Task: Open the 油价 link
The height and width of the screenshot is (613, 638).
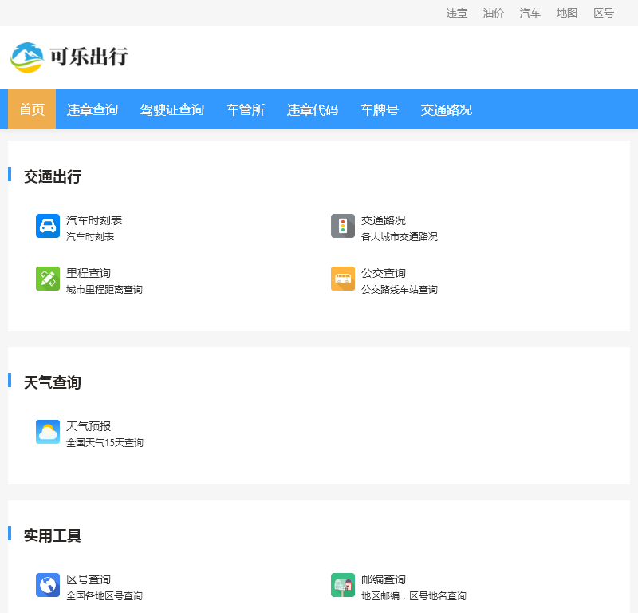Action: (x=493, y=13)
